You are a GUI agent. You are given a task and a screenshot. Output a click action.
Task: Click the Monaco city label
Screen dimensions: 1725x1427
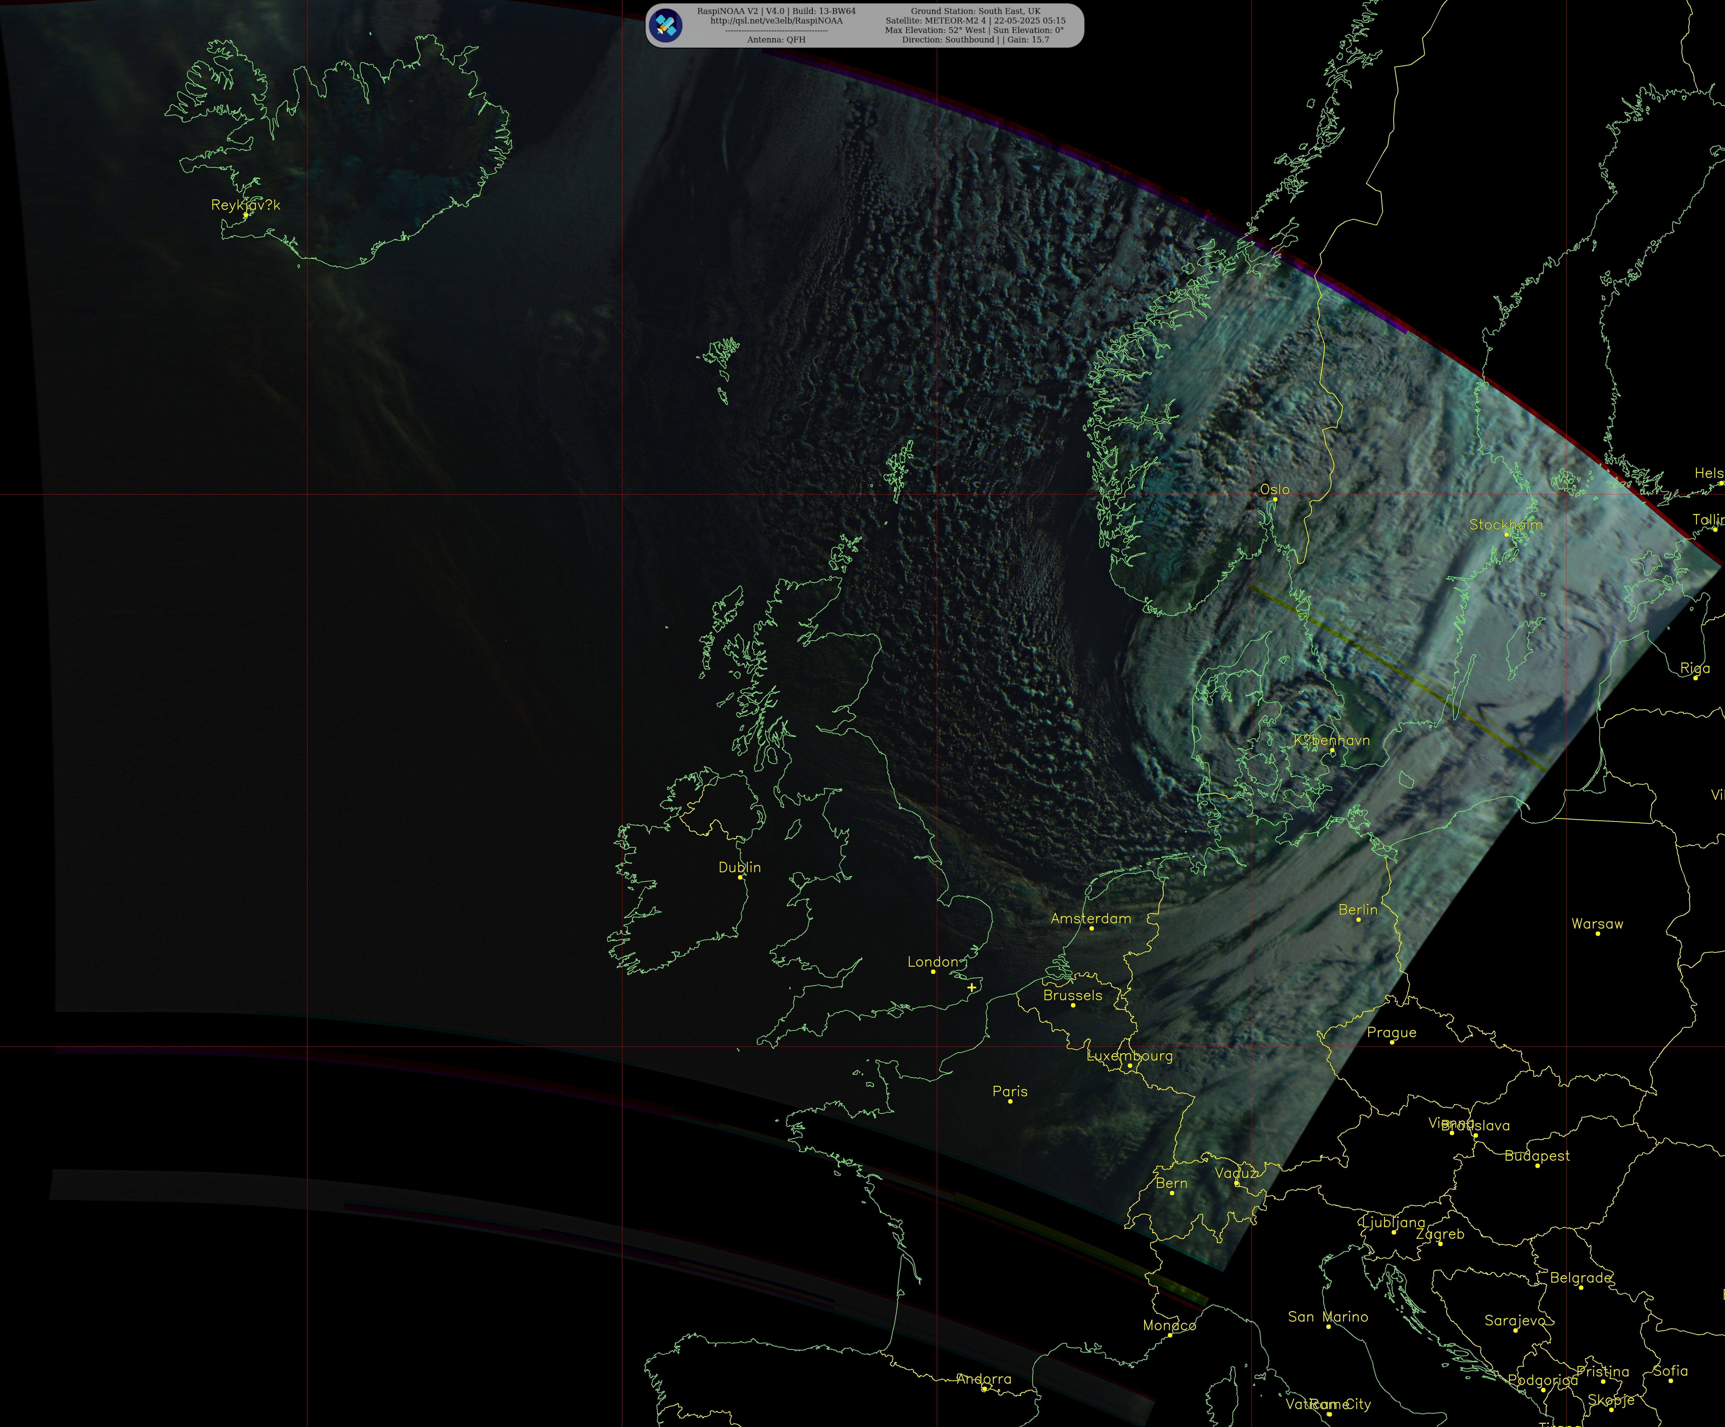tap(1170, 1325)
